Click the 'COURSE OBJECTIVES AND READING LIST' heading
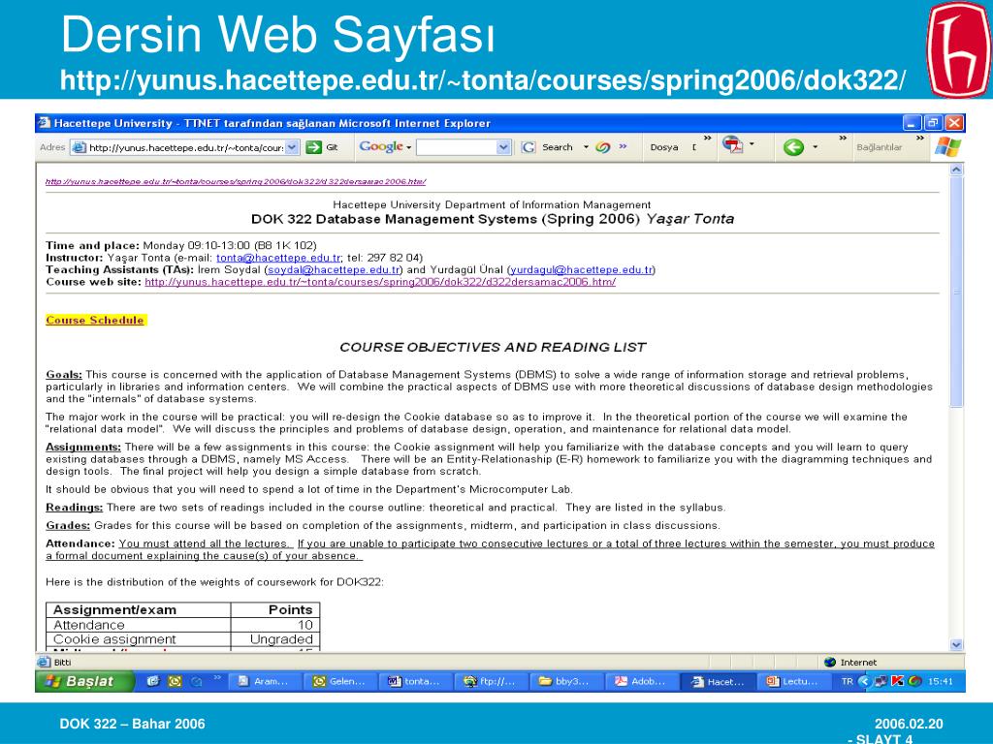 pyautogui.click(x=493, y=348)
